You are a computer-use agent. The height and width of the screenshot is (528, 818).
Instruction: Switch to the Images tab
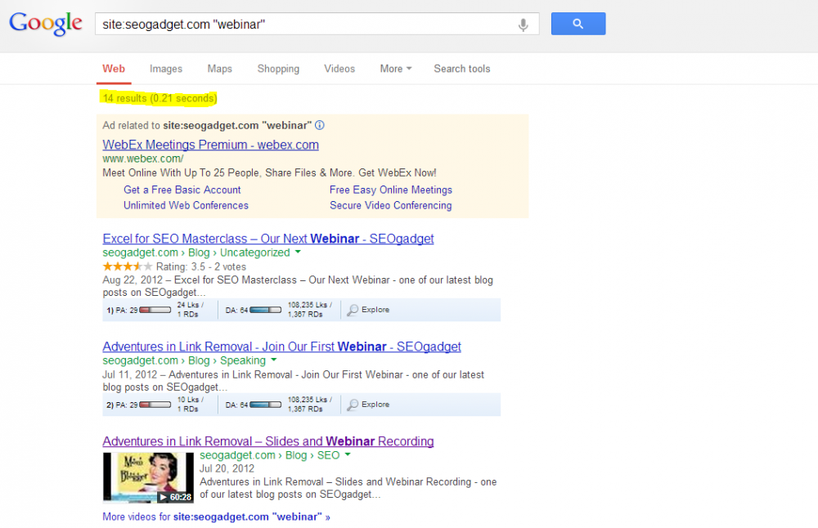[166, 69]
